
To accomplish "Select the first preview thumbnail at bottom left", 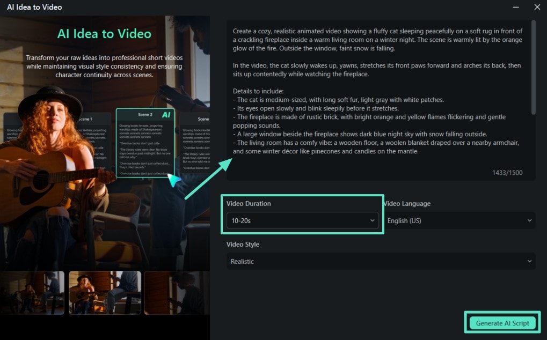I will click(x=32, y=293).
